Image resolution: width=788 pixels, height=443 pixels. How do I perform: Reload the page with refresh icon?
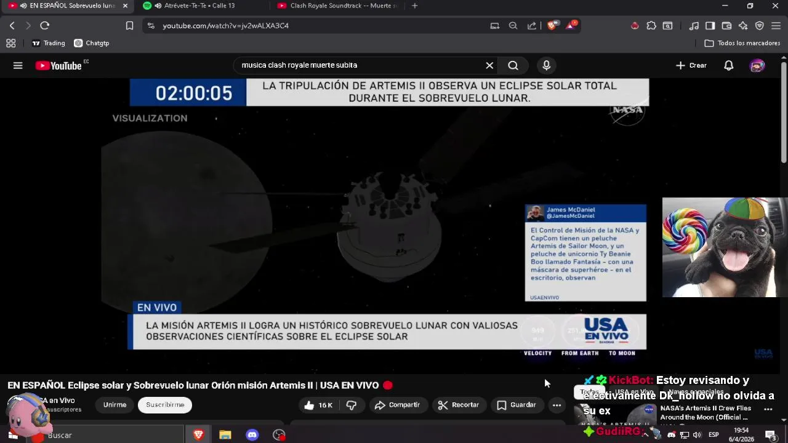[44, 25]
